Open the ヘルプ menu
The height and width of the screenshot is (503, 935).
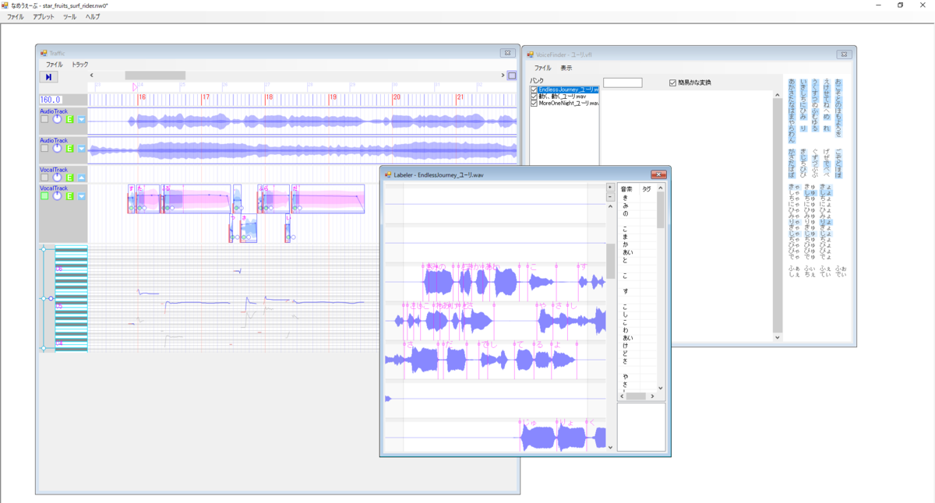coord(93,16)
